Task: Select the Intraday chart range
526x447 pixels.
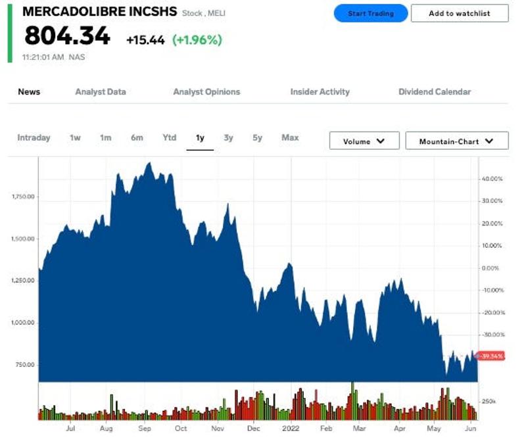Action: pos(34,138)
